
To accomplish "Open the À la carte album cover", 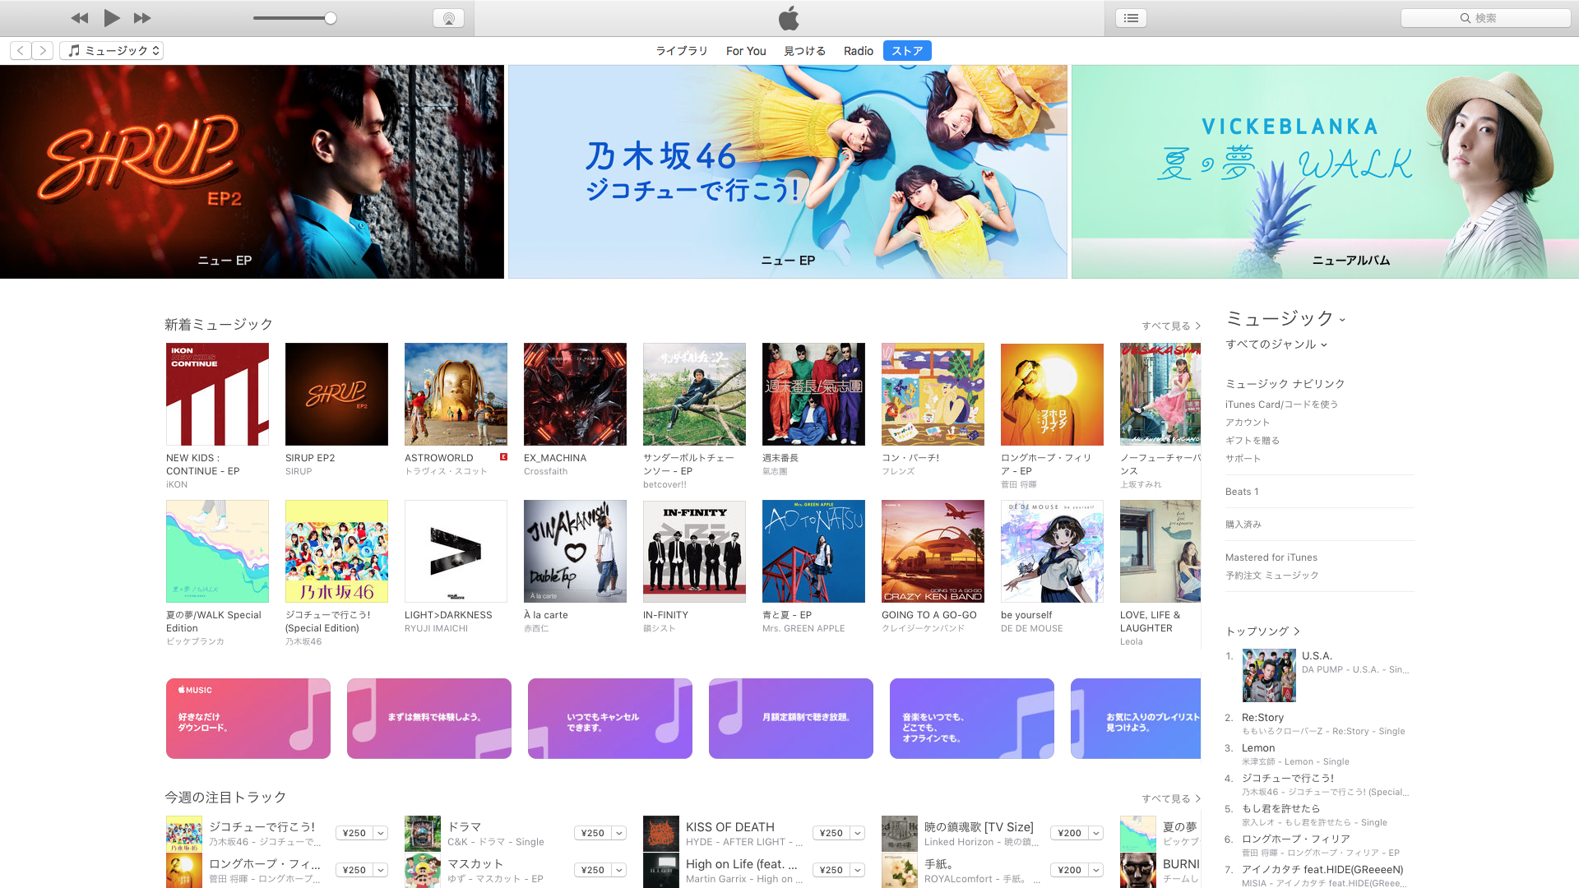I will pos(575,551).
